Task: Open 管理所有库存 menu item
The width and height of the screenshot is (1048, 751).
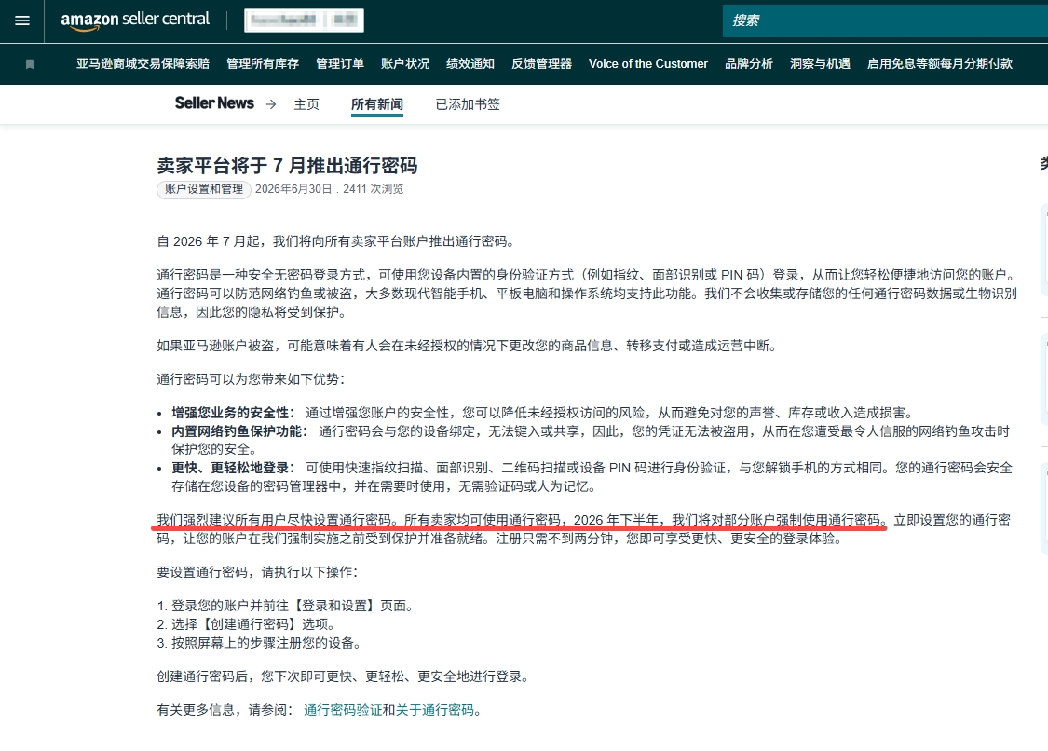Action: (263, 63)
